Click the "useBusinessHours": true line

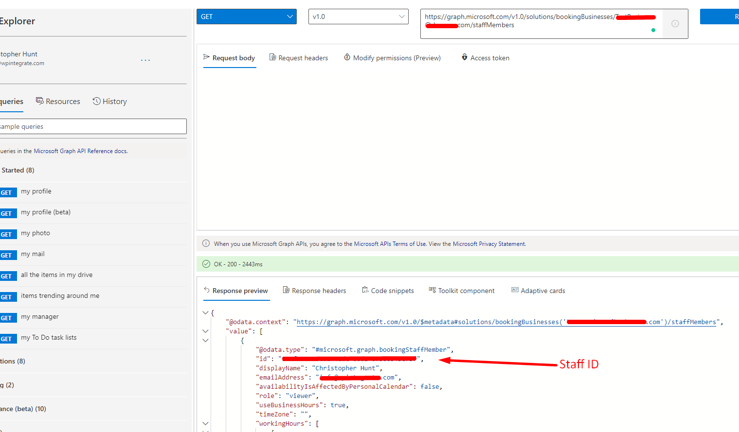302,405
